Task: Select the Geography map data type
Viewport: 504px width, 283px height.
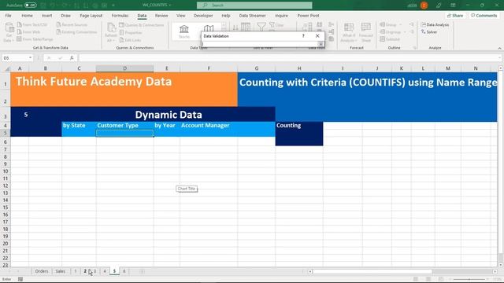Action: pos(209,28)
